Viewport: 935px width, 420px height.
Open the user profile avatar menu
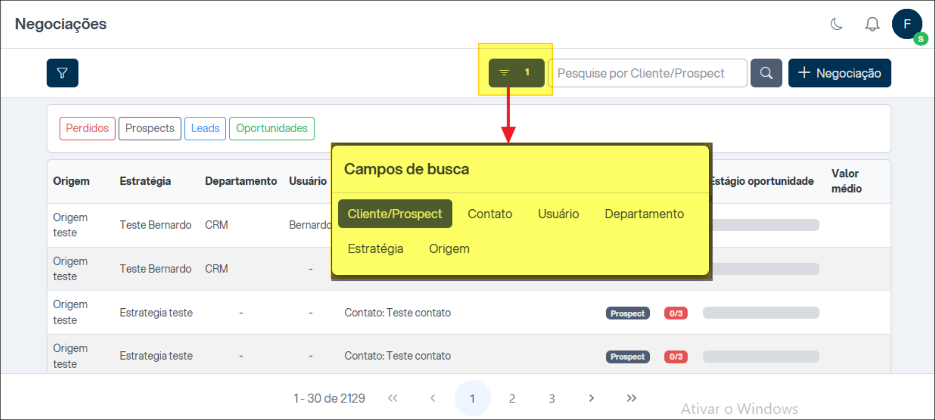[x=907, y=24]
